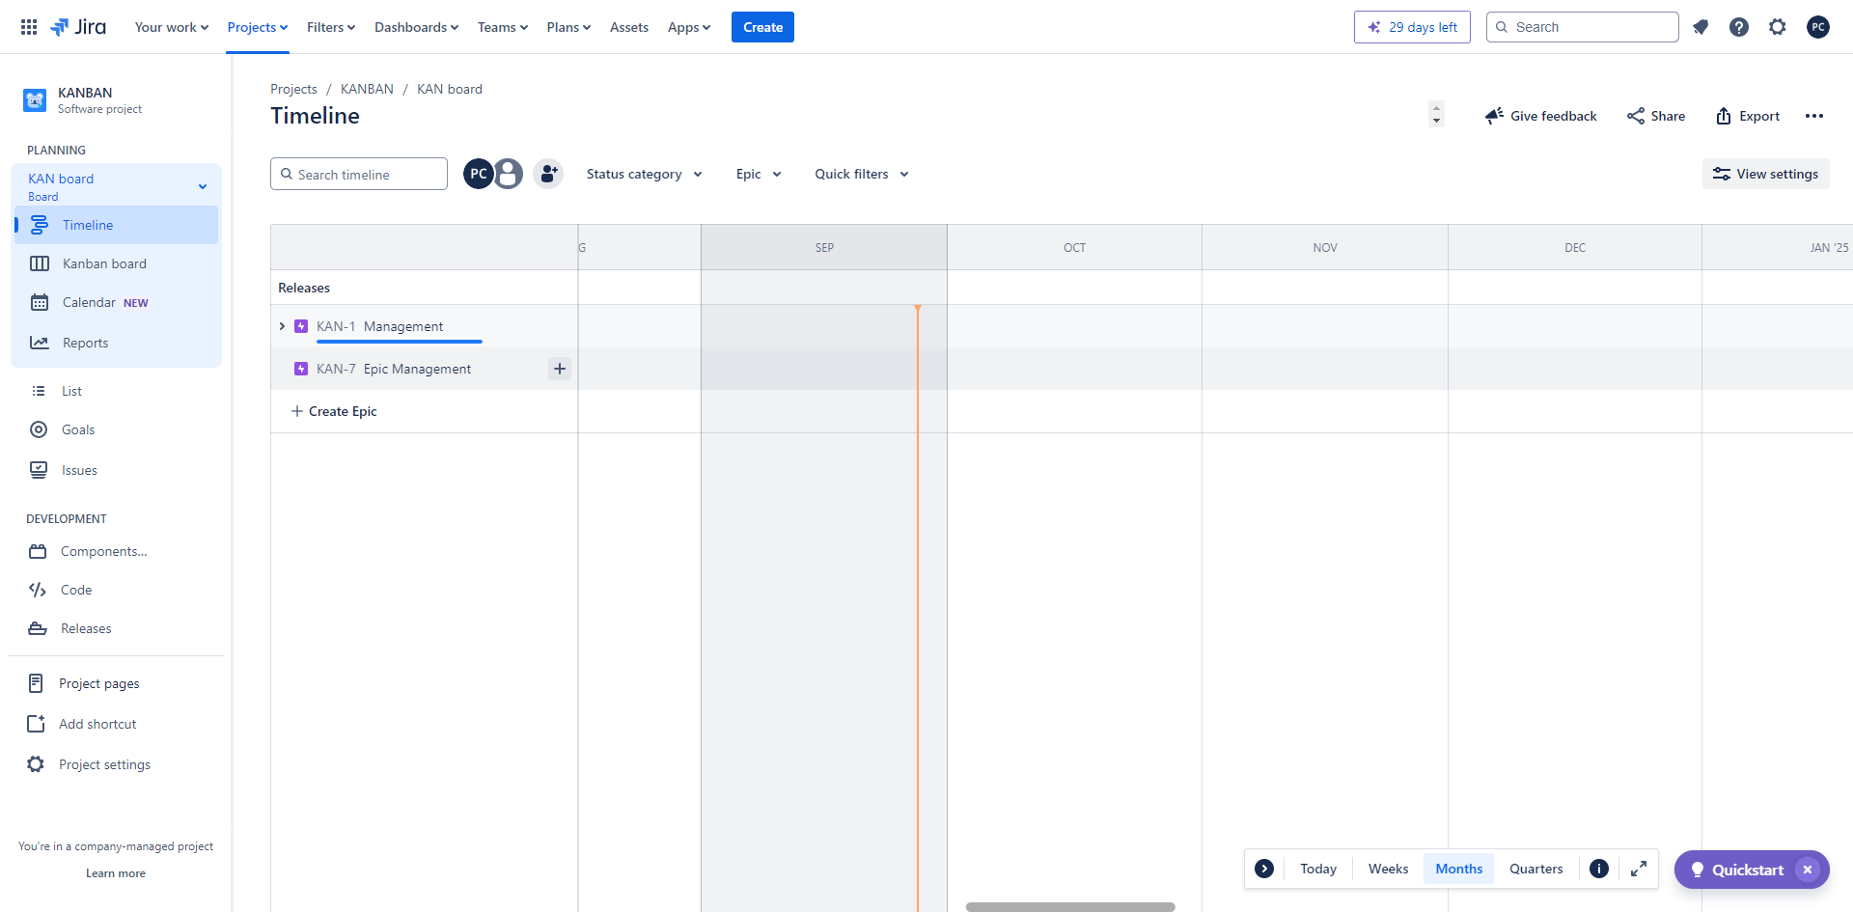Image resolution: width=1853 pixels, height=912 pixels.
Task: Click the blue Create button
Action: [762, 27]
